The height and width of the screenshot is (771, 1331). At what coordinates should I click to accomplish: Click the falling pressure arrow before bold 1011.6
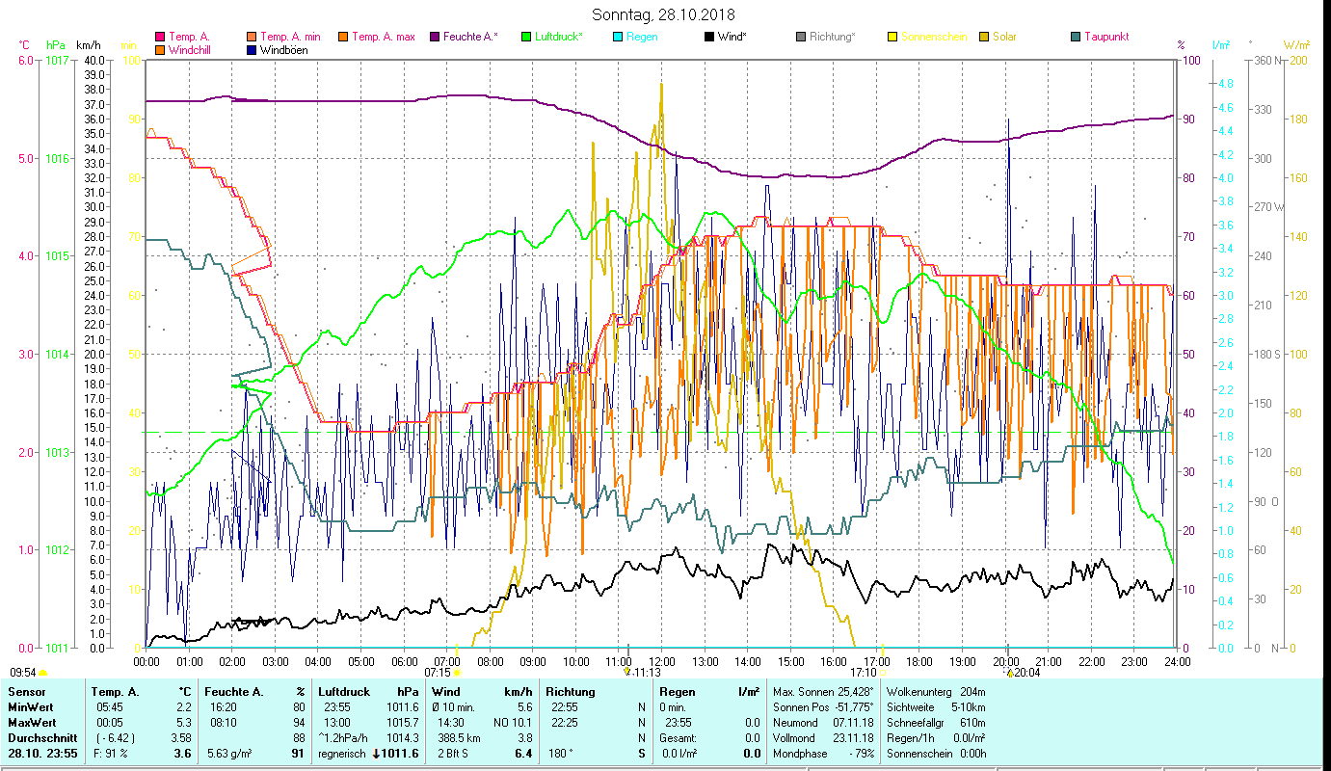pos(376,754)
